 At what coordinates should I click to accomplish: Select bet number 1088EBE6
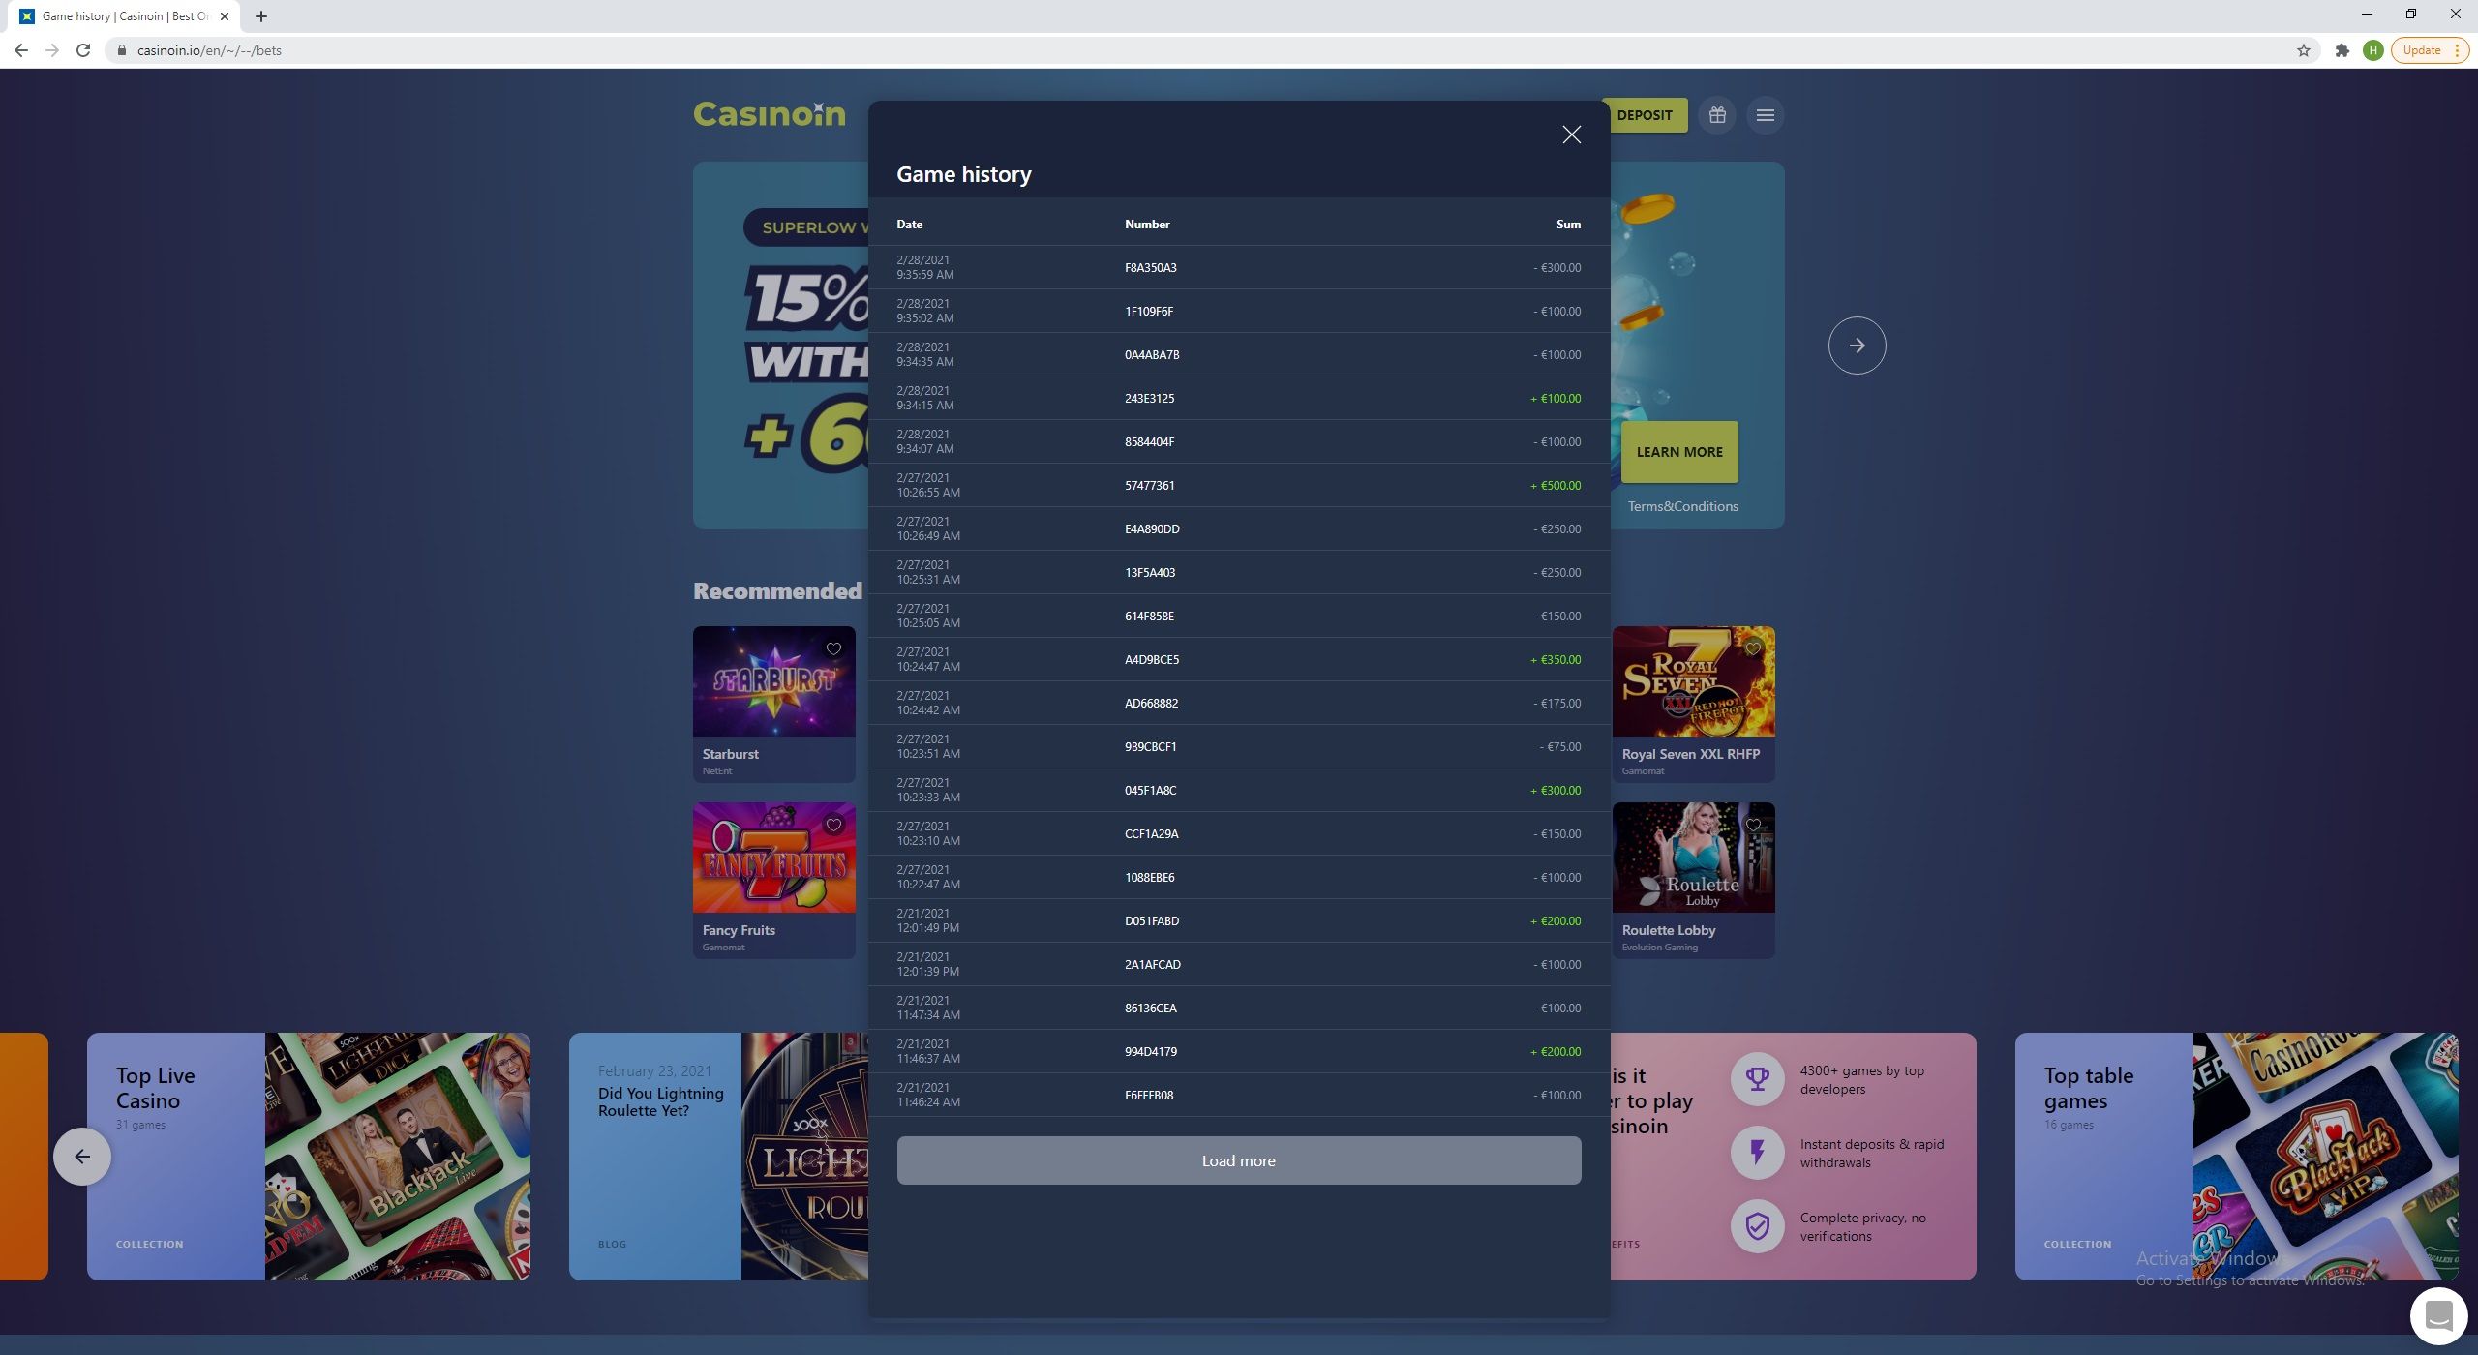[x=1150, y=878]
